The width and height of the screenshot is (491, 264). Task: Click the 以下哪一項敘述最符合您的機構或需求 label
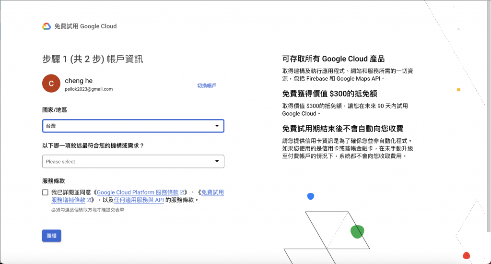click(93, 145)
